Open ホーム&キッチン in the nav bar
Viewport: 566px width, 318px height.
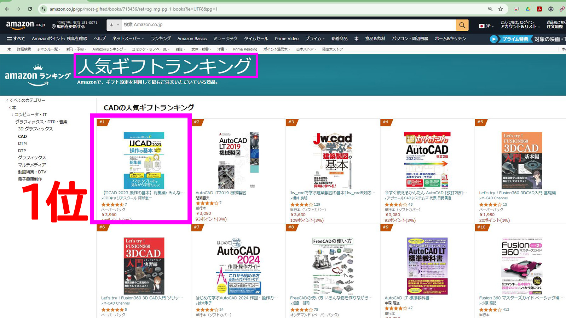[450, 39]
